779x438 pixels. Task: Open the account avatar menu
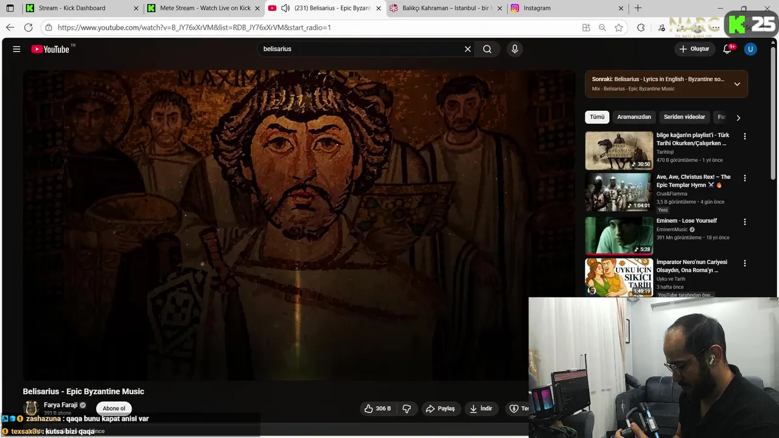click(750, 49)
